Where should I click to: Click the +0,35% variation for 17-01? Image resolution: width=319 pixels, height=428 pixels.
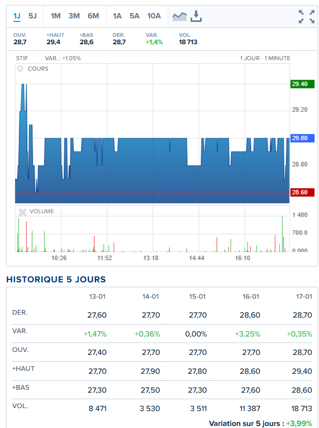click(299, 334)
